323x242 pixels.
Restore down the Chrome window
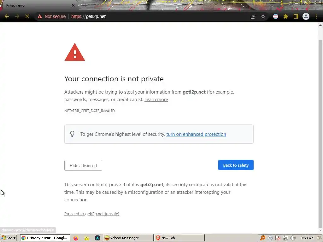(304, 3)
